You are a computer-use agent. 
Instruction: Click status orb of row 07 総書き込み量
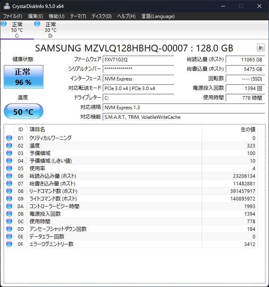pos(9,183)
